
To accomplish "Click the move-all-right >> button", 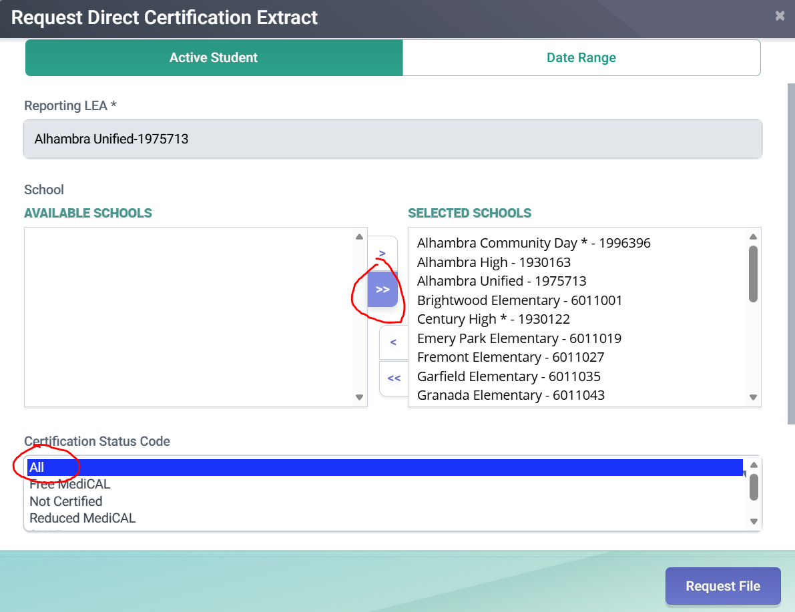I will [x=382, y=290].
